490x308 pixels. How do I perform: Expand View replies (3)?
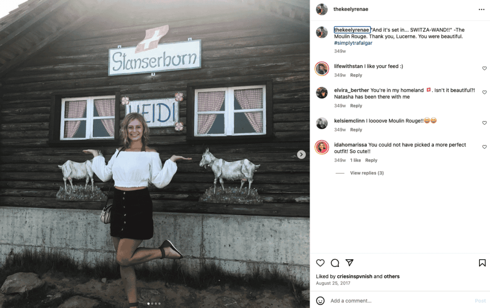pyautogui.click(x=367, y=173)
